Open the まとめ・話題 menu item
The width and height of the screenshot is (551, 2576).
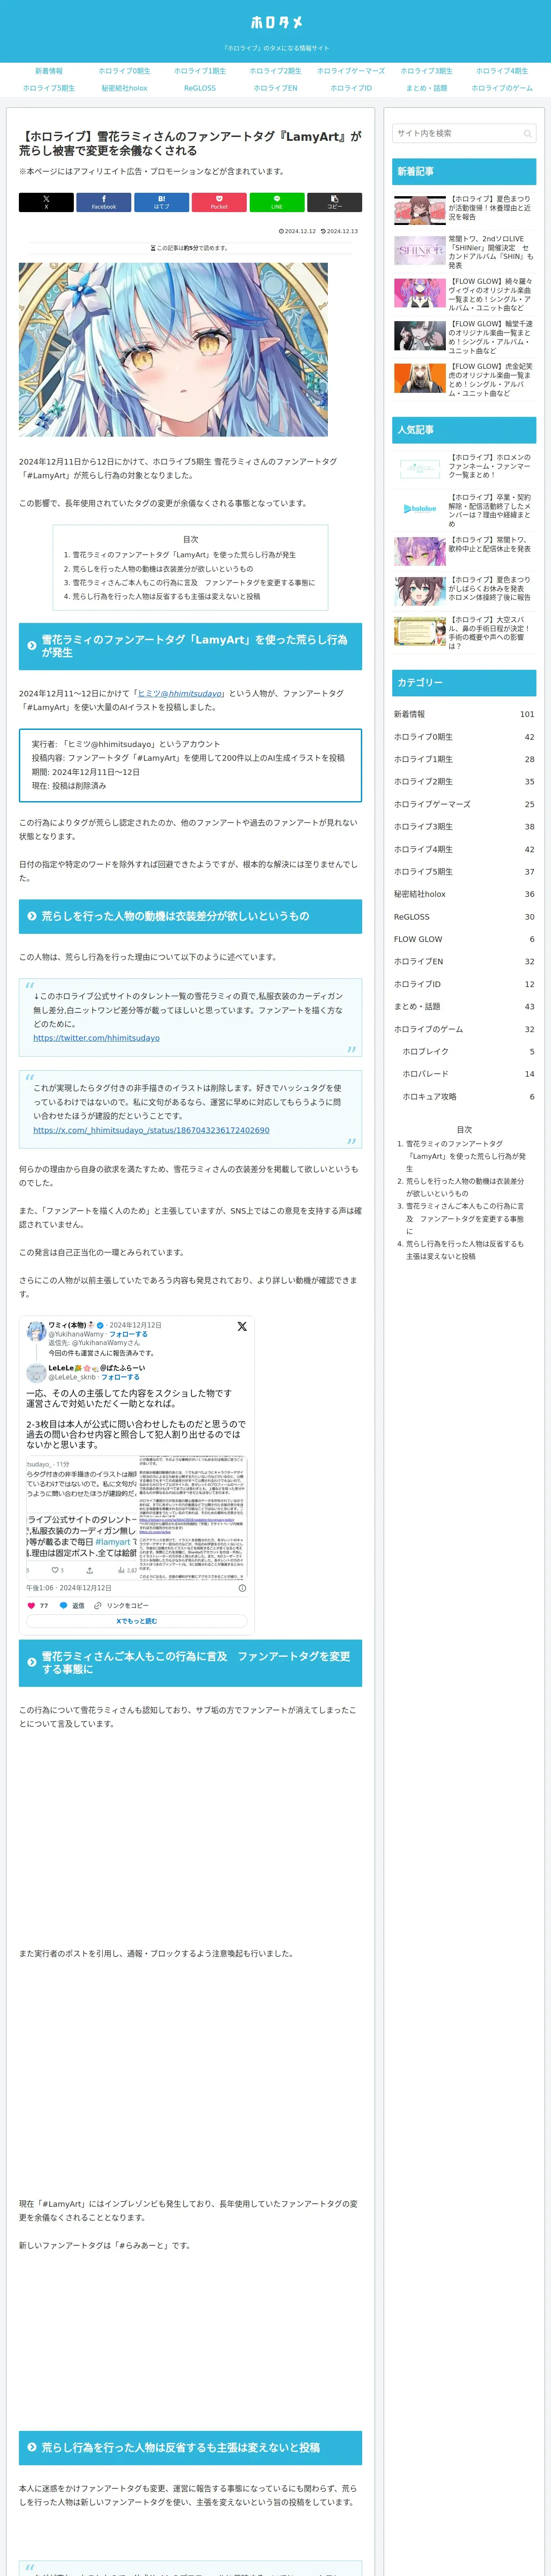pyautogui.click(x=426, y=88)
